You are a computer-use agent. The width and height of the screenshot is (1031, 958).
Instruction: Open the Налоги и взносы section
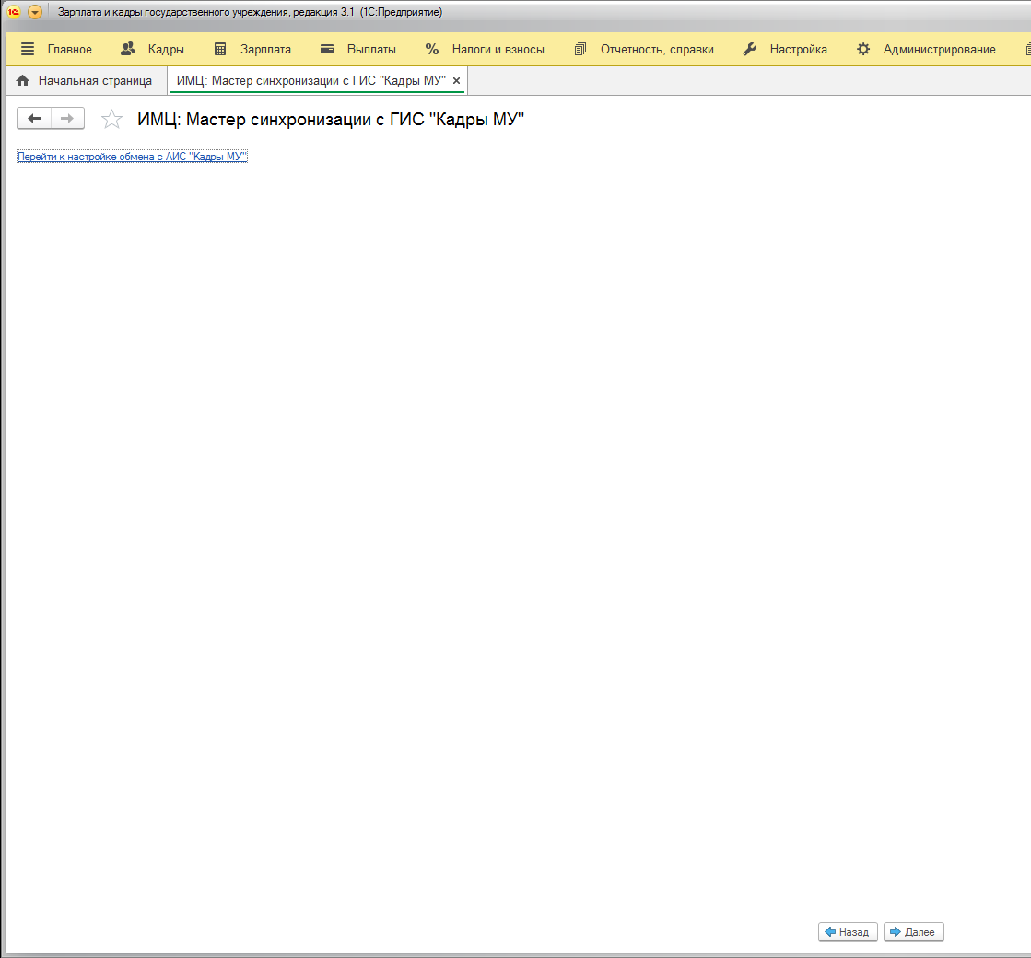485,50
